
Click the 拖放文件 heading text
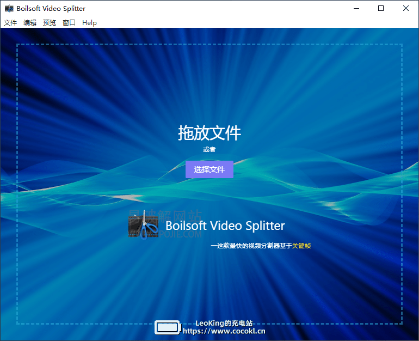(209, 133)
